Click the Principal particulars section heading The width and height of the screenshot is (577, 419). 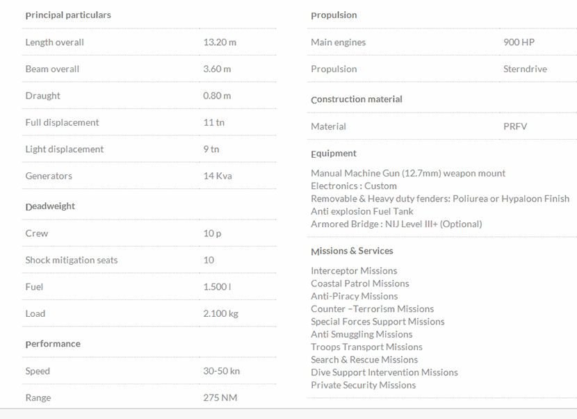[x=68, y=15]
